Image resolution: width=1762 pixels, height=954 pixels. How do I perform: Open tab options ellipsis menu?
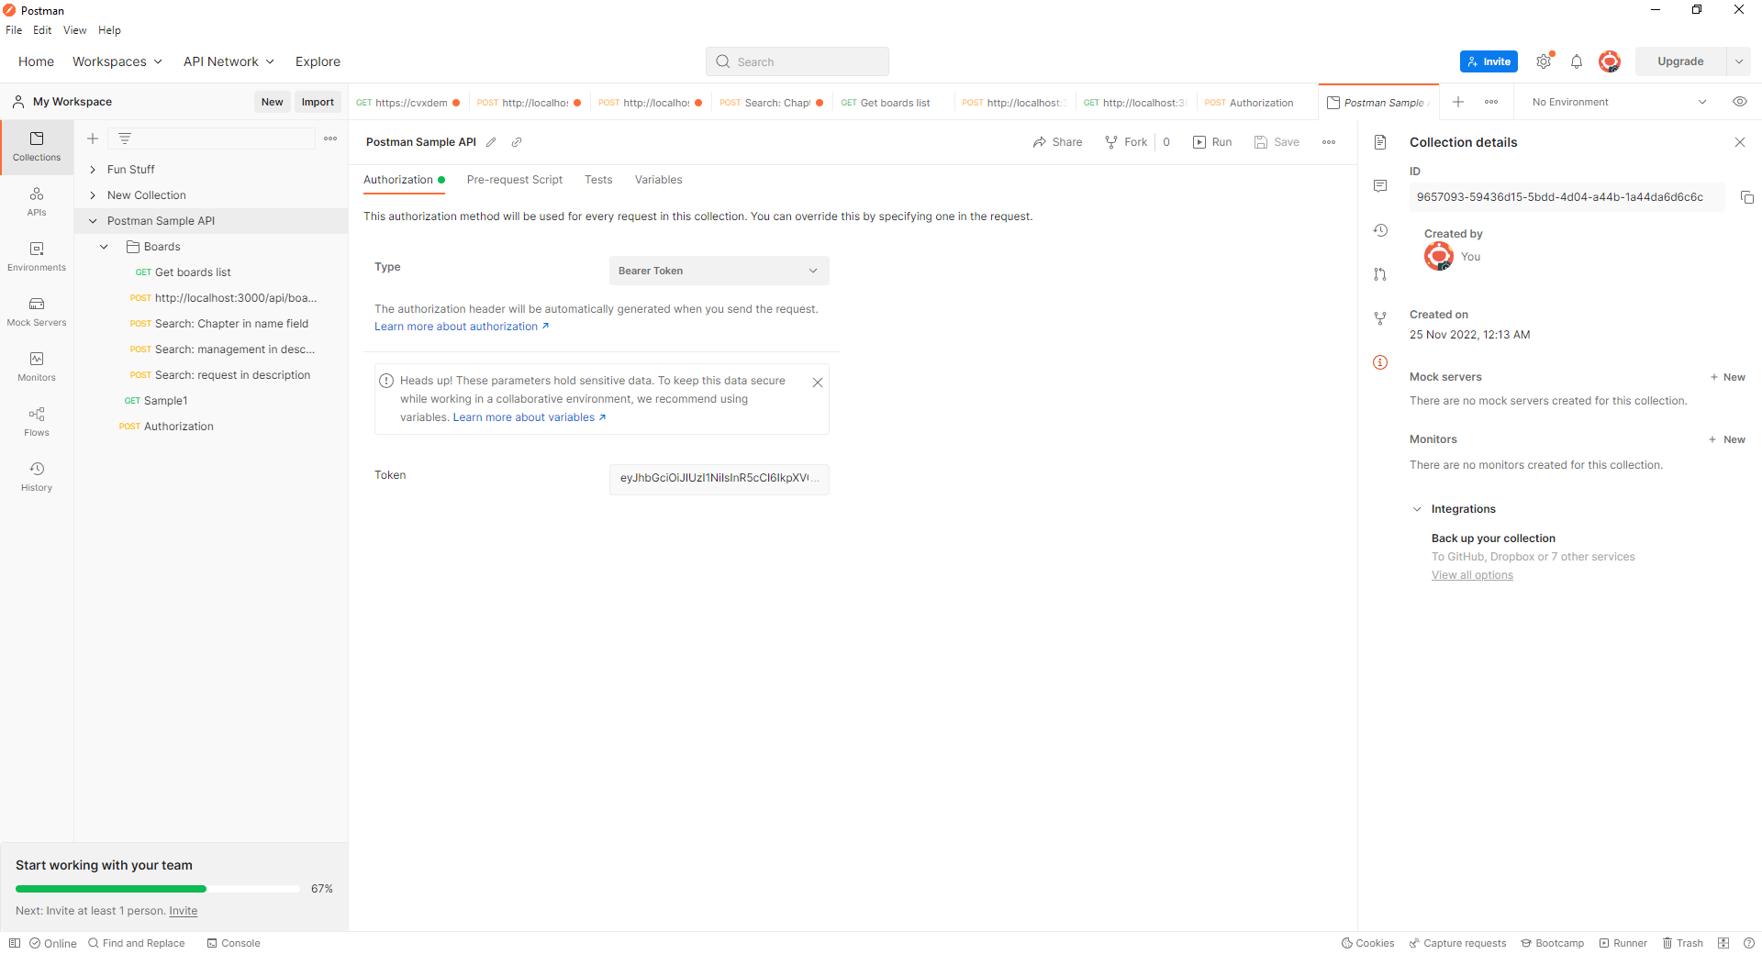(x=1491, y=102)
